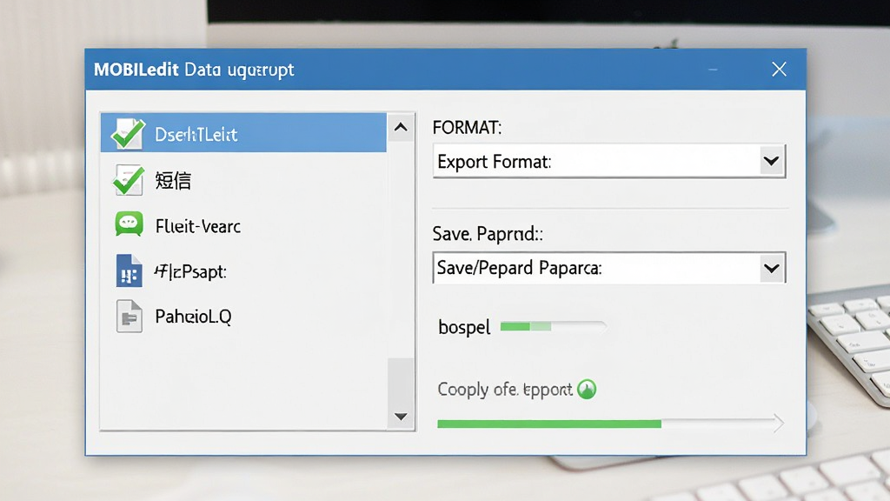890x501 pixels.
Task: Select the DsehTLeitt list row
Action: tap(243, 133)
